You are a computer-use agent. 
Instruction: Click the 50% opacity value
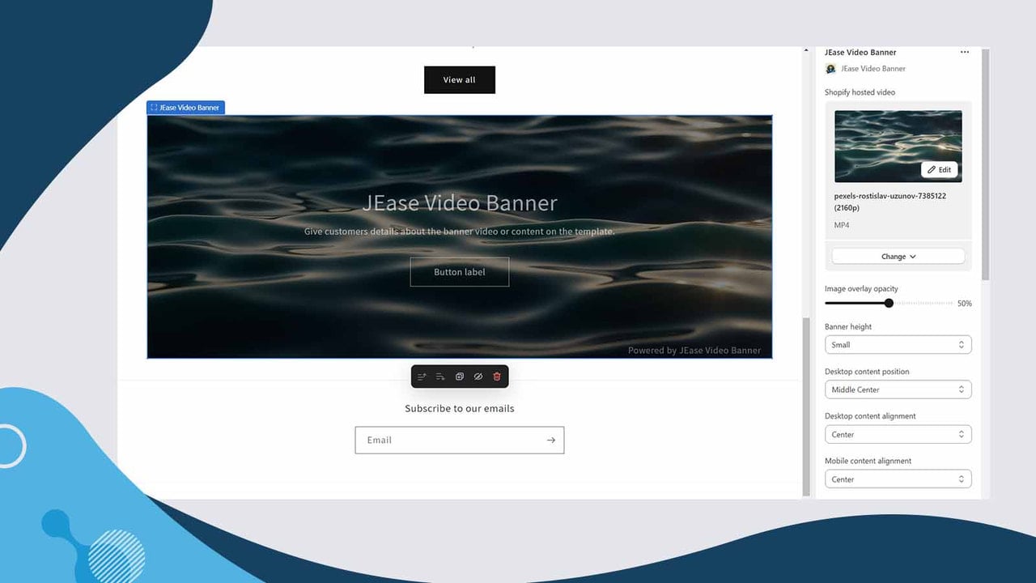pos(965,304)
